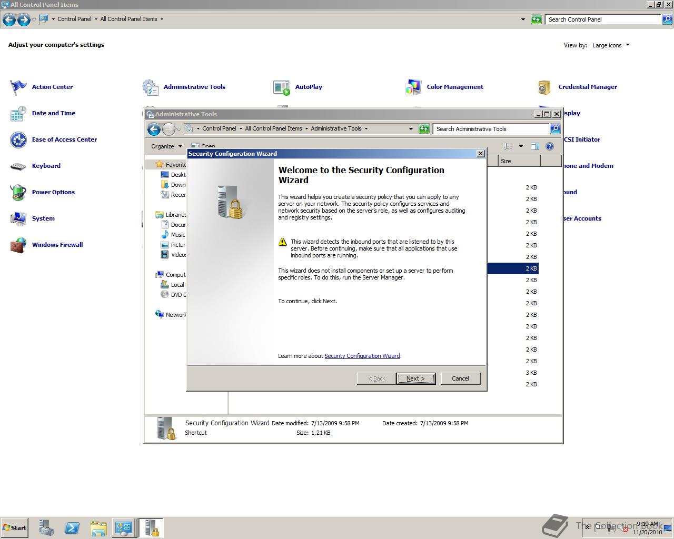Click Control Panel breadcrumb in Administrative Tools window
674x539 pixels.
tap(219, 128)
